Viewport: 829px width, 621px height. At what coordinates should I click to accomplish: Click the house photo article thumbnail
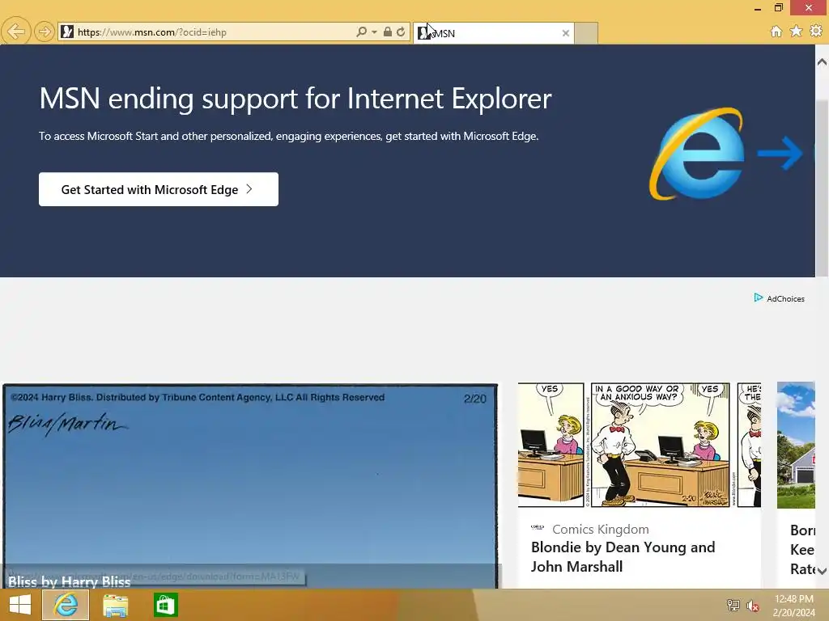pyautogui.click(x=796, y=446)
